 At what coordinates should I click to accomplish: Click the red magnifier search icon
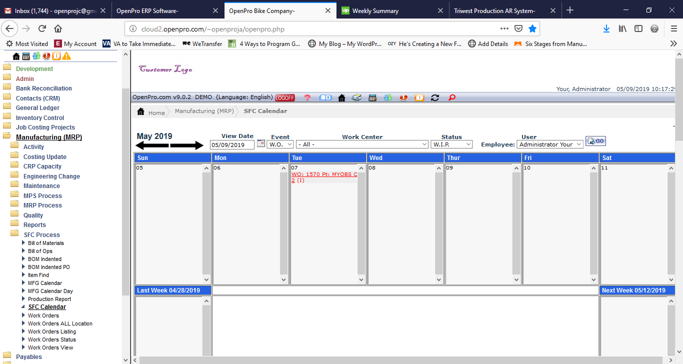(452, 98)
